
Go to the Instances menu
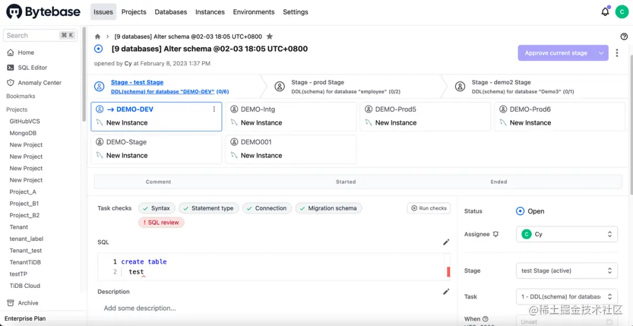click(x=210, y=12)
